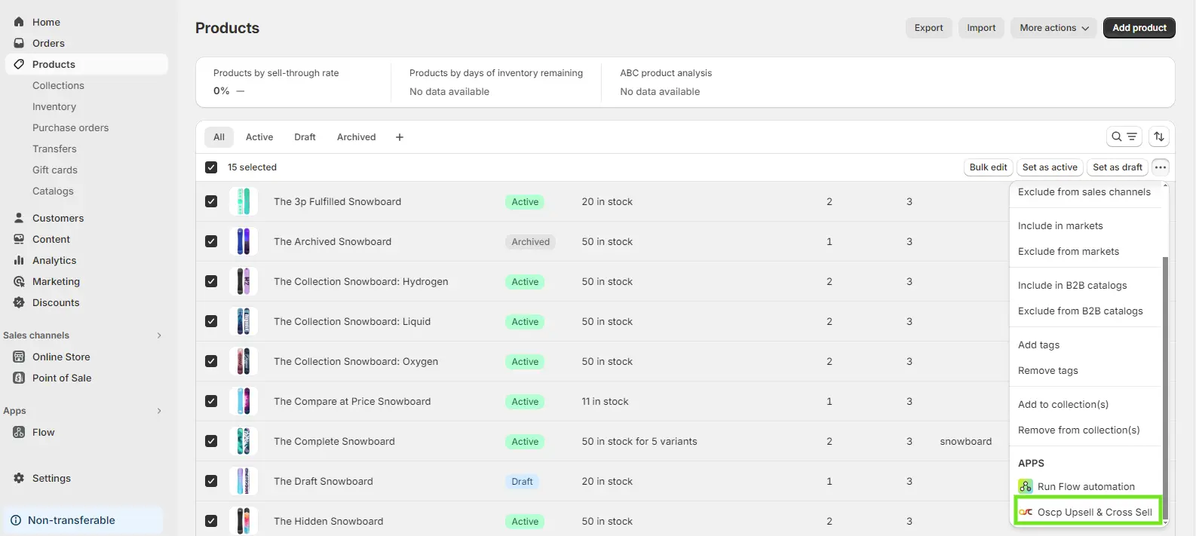The image size is (1196, 536).
Task: Add a new view with plus icon
Action: (400, 137)
